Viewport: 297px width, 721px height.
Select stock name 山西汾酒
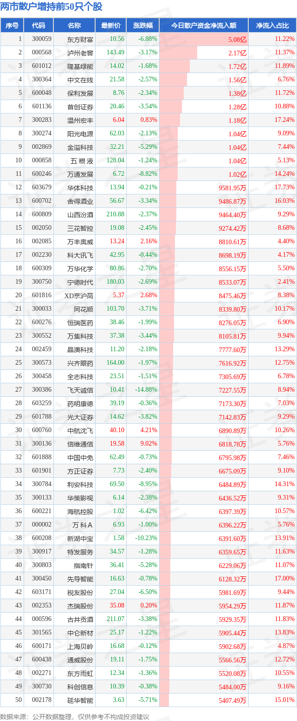(x=80, y=214)
